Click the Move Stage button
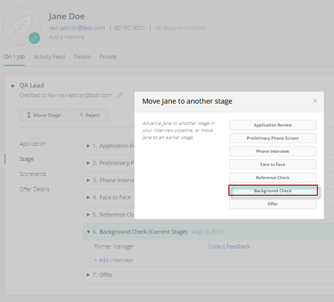 tap(44, 115)
